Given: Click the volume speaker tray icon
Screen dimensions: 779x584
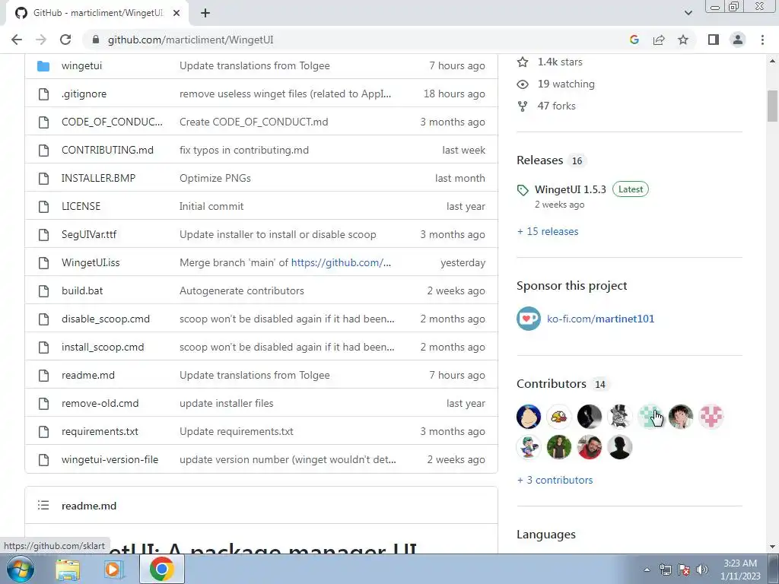Looking at the screenshot, I should click(702, 570).
